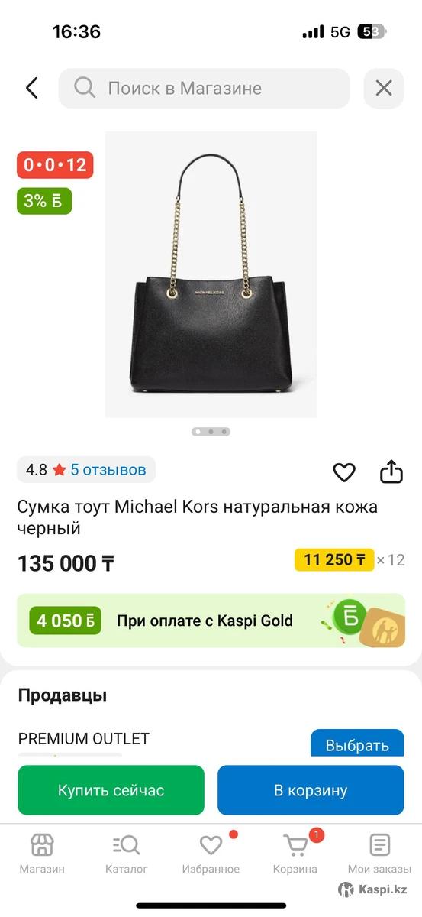Open Корзина cart tab
This screenshot has width=422, height=917.
click(x=295, y=854)
